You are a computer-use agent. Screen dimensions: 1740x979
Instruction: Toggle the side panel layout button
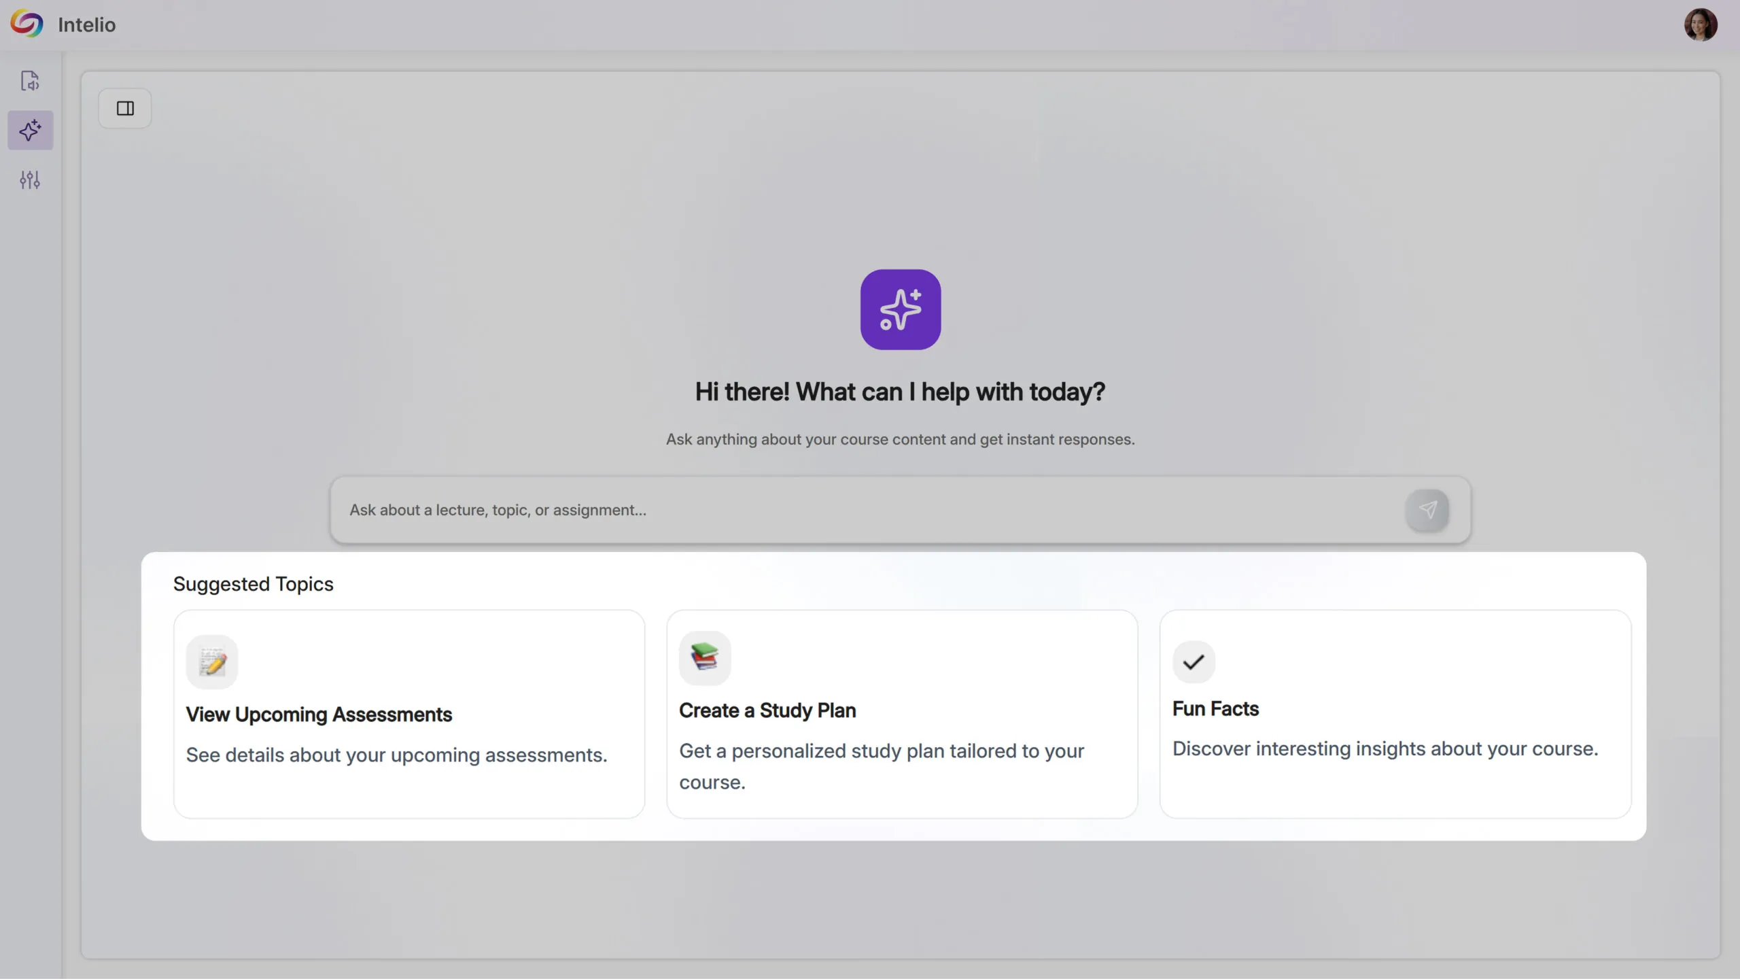pos(125,108)
